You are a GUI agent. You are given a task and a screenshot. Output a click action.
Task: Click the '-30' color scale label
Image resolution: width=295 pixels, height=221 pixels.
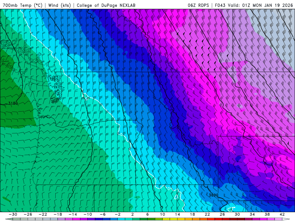[x=13, y=214]
